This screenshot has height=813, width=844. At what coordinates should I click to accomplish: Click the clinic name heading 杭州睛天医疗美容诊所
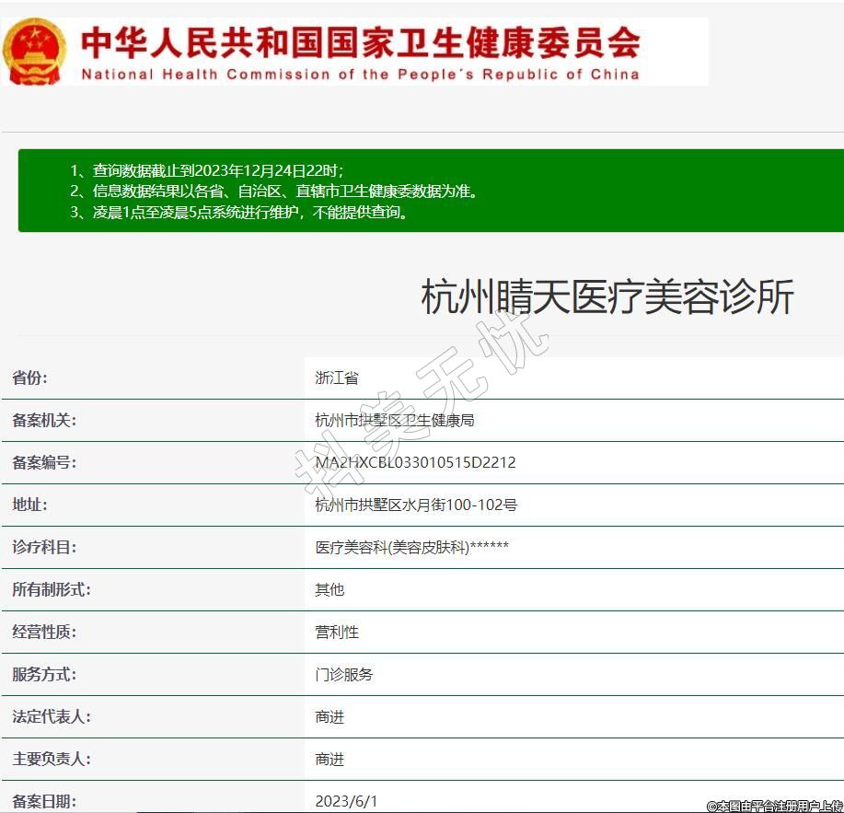click(607, 297)
